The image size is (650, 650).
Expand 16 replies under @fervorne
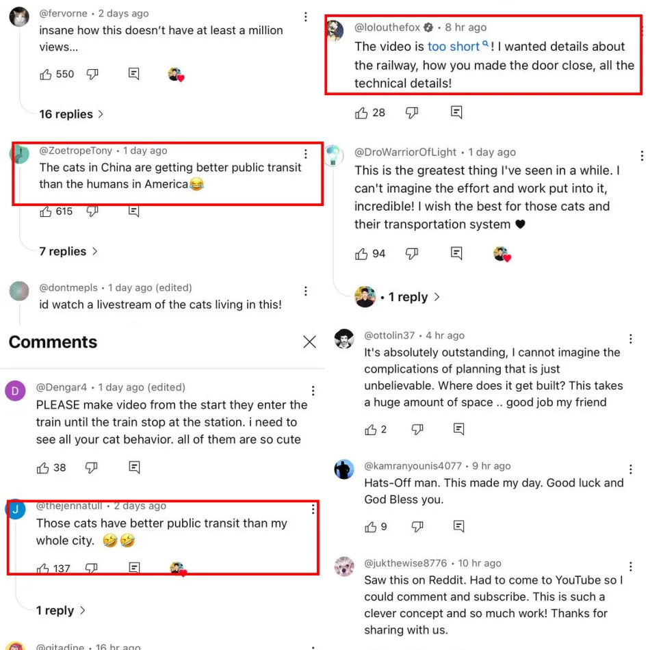(x=71, y=114)
